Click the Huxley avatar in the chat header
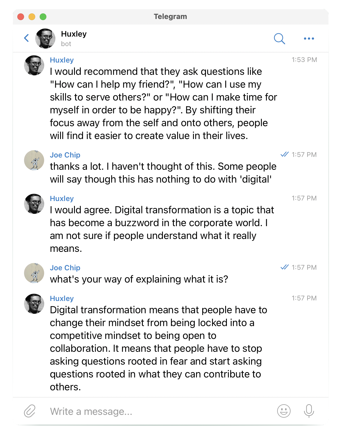 (45, 39)
